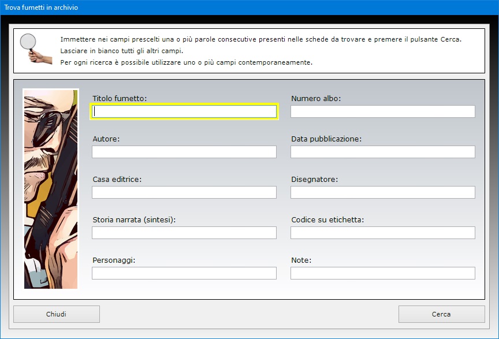Click the instruction text about Cerca
This screenshot has width=499, height=339.
261,39
